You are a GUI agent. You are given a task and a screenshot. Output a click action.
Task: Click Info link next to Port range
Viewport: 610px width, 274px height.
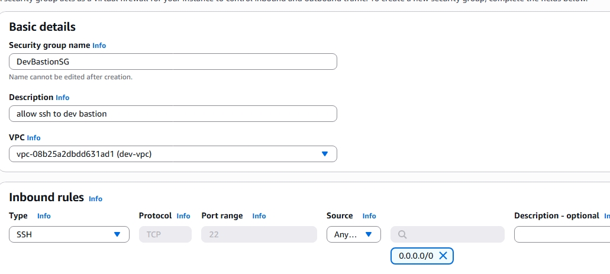[x=259, y=216]
